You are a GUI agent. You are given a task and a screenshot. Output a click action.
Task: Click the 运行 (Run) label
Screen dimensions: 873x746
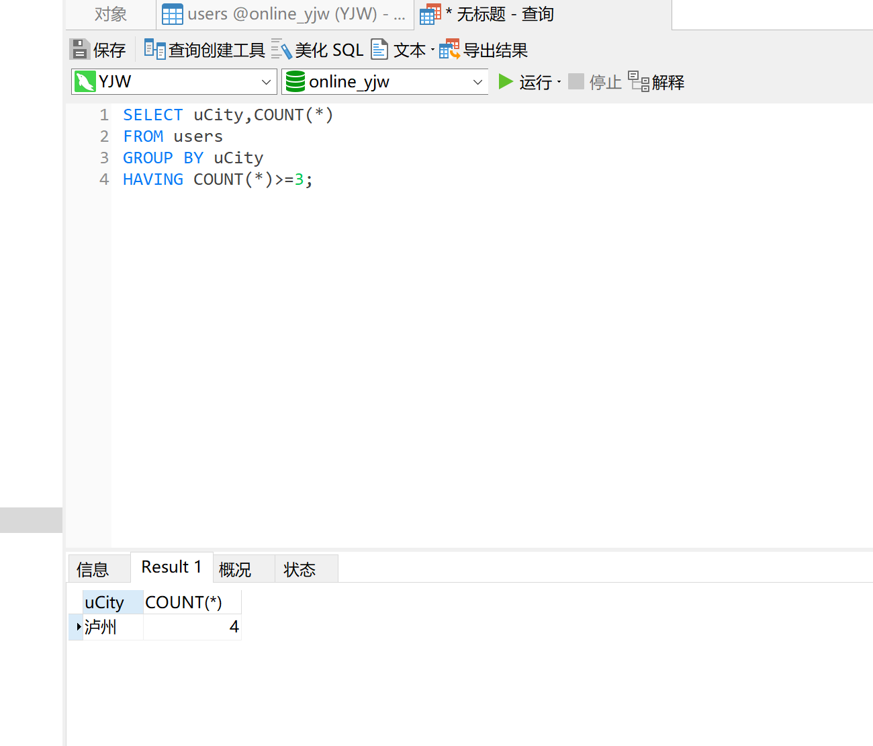pos(535,82)
